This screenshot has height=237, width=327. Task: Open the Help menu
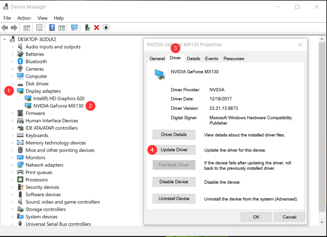click(58, 18)
